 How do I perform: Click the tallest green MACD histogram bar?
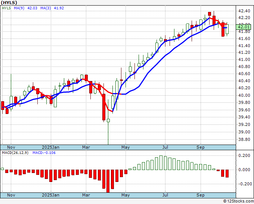tap(161, 163)
